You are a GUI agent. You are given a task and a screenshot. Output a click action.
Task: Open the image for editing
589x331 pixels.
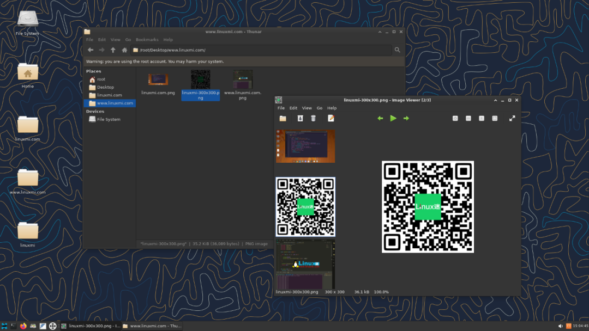pyautogui.click(x=332, y=118)
